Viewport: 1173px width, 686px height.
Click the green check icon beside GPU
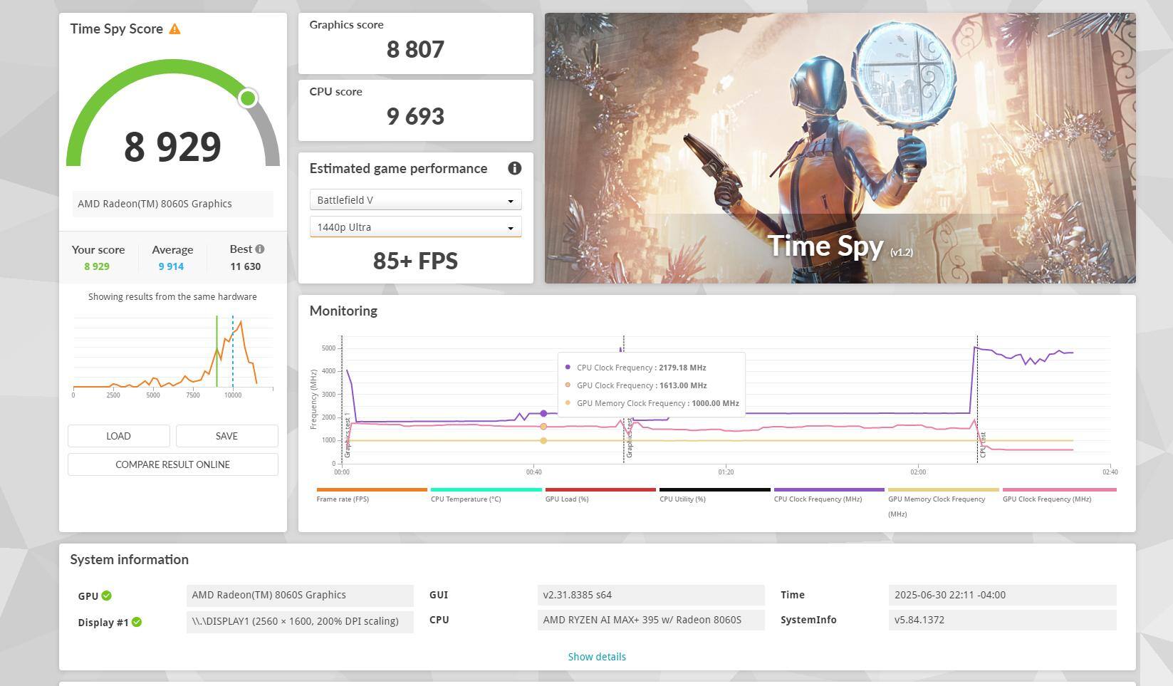point(107,596)
